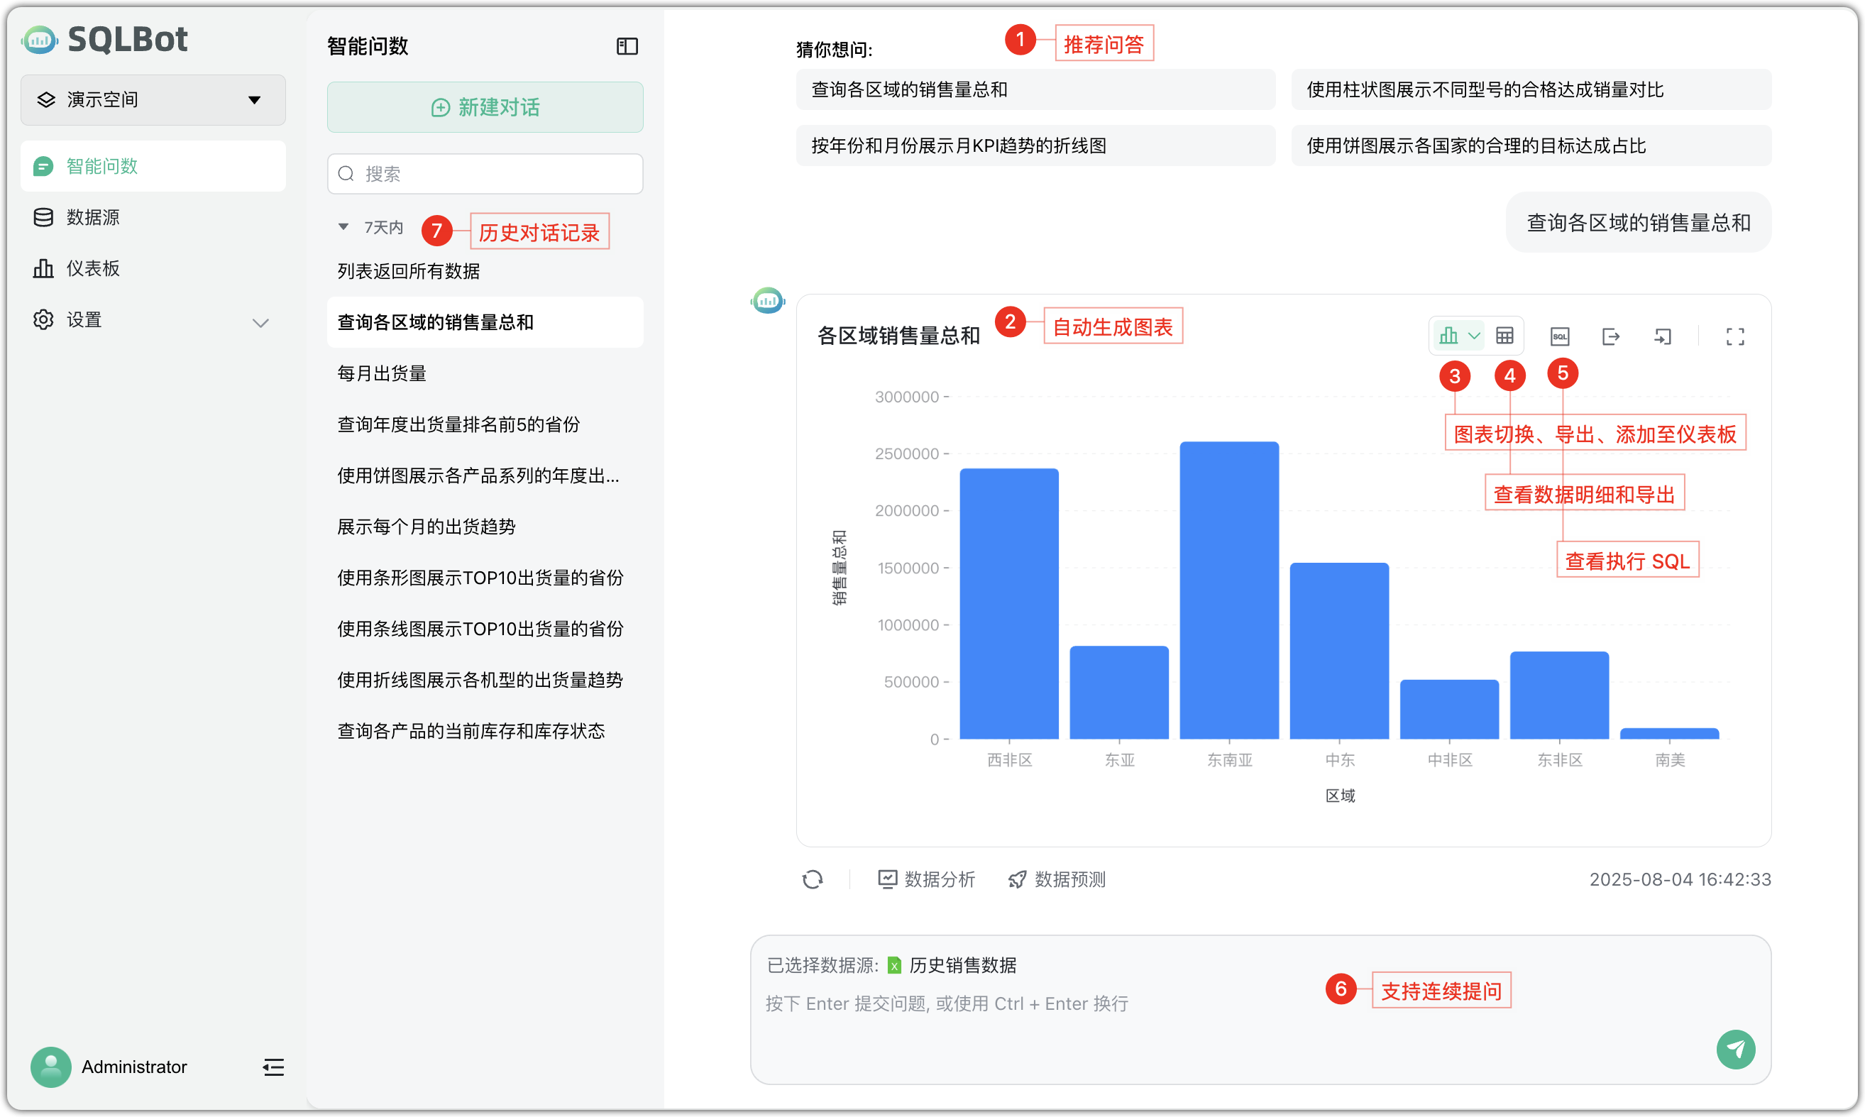1865x1117 pixels.
Task: Refresh the chart answer
Action: pyautogui.click(x=813, y=879)
